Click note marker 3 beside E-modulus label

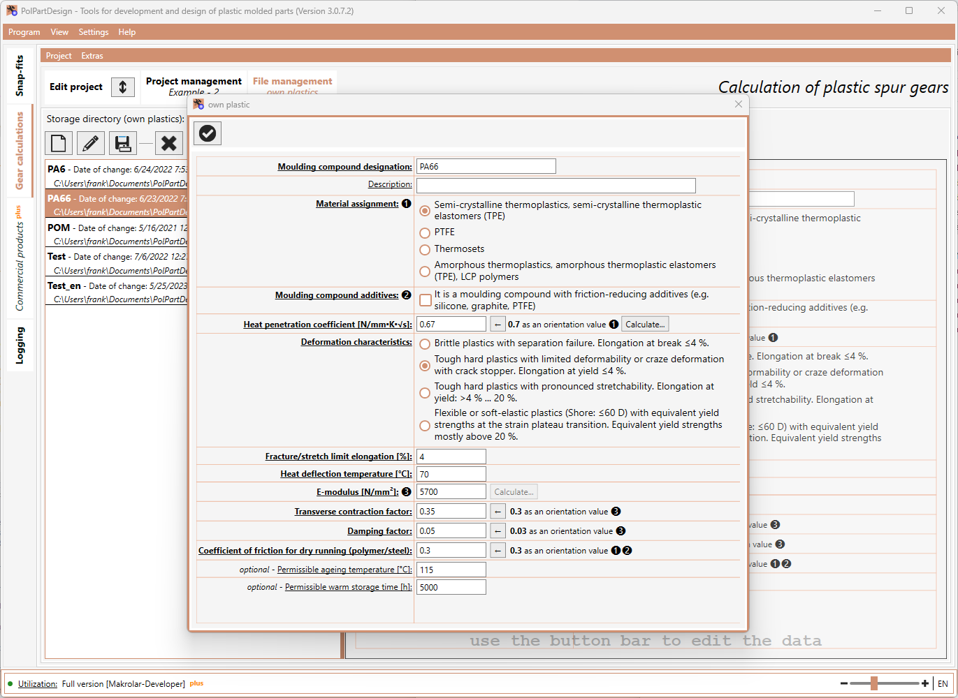tap(407, 492)
